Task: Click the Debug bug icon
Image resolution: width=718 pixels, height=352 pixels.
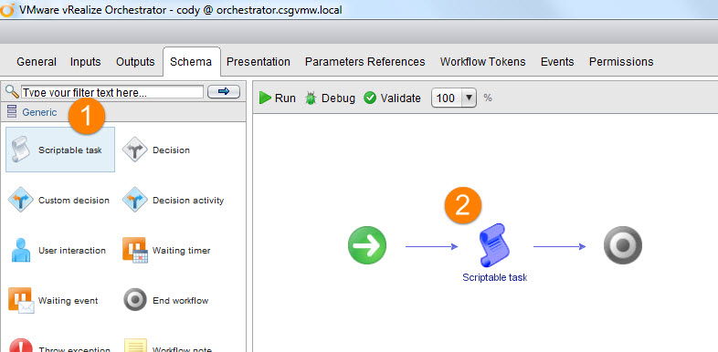Action: [x=311, y=98]
